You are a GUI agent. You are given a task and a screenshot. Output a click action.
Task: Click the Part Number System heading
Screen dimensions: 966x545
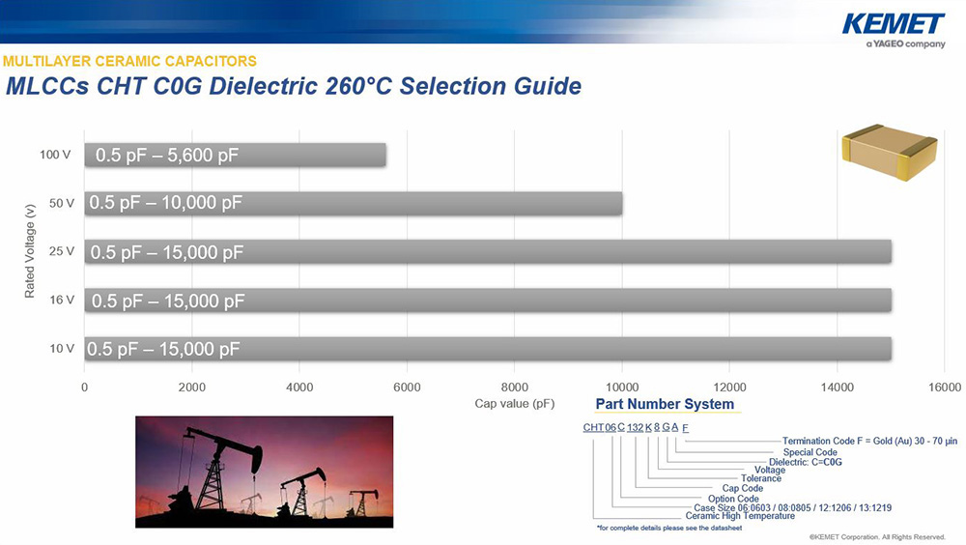664,404
